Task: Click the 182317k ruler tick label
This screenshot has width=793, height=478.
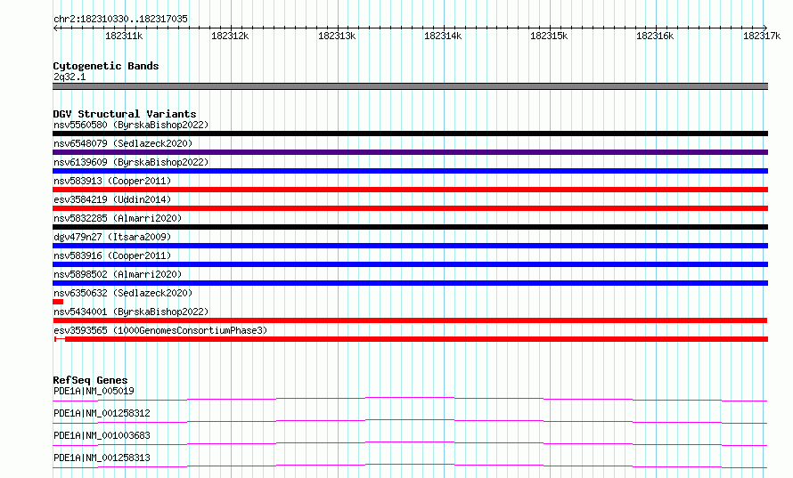Action: click(762, 36)
